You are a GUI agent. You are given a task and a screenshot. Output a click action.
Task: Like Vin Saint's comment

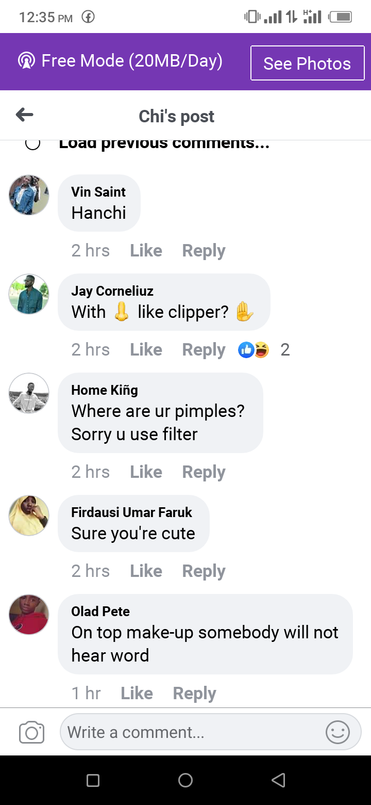(x=146, y=251)
